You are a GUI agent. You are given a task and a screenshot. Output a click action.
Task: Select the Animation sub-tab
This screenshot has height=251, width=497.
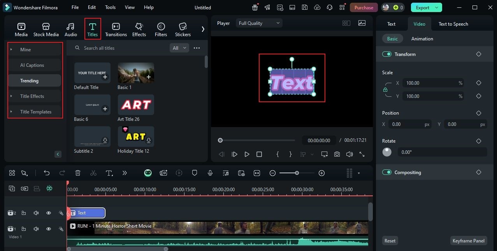pyautogui.click(x=422, y=38)
